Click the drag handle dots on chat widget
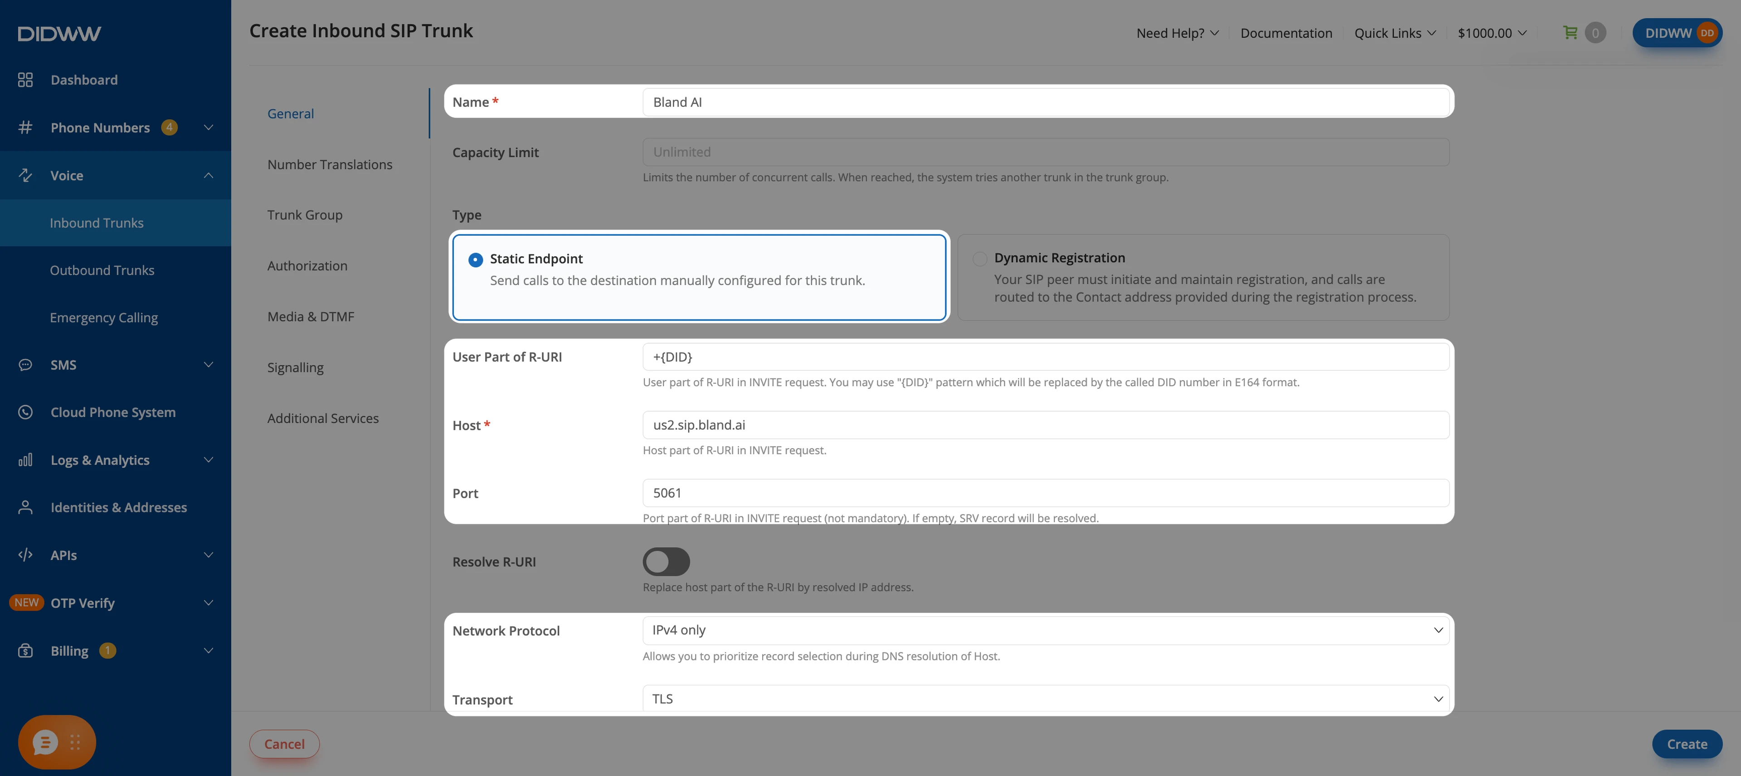Screen dimensions: 1741x776 point(75,742)
